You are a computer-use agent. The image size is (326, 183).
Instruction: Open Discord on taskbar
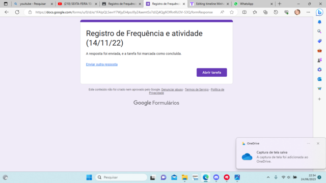tap(216, 177)
